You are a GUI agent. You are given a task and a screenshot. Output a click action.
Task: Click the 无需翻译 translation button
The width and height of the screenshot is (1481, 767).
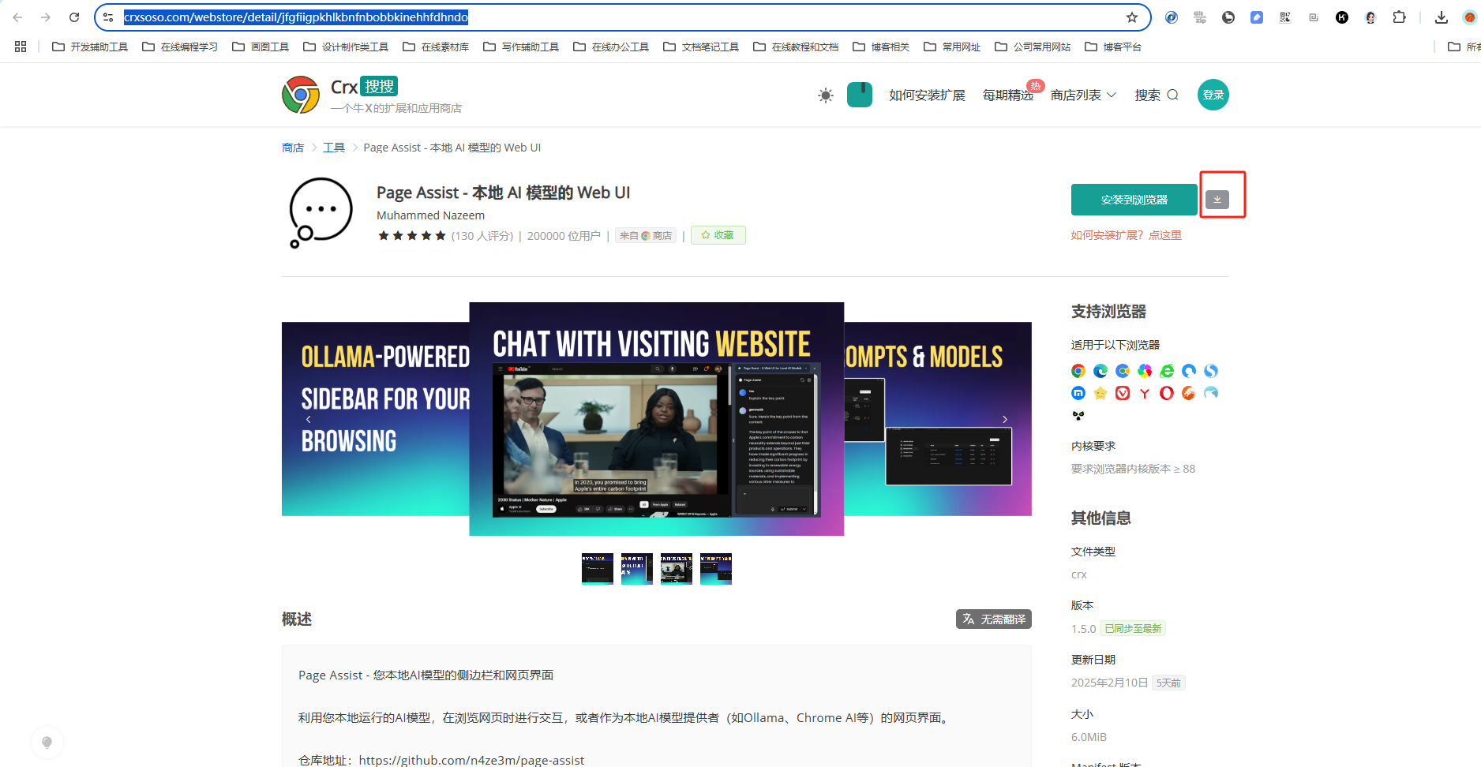tap(993, 619)
